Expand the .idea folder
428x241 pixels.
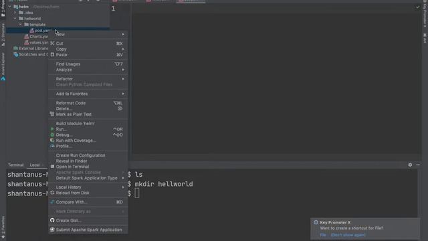point(15,13)
